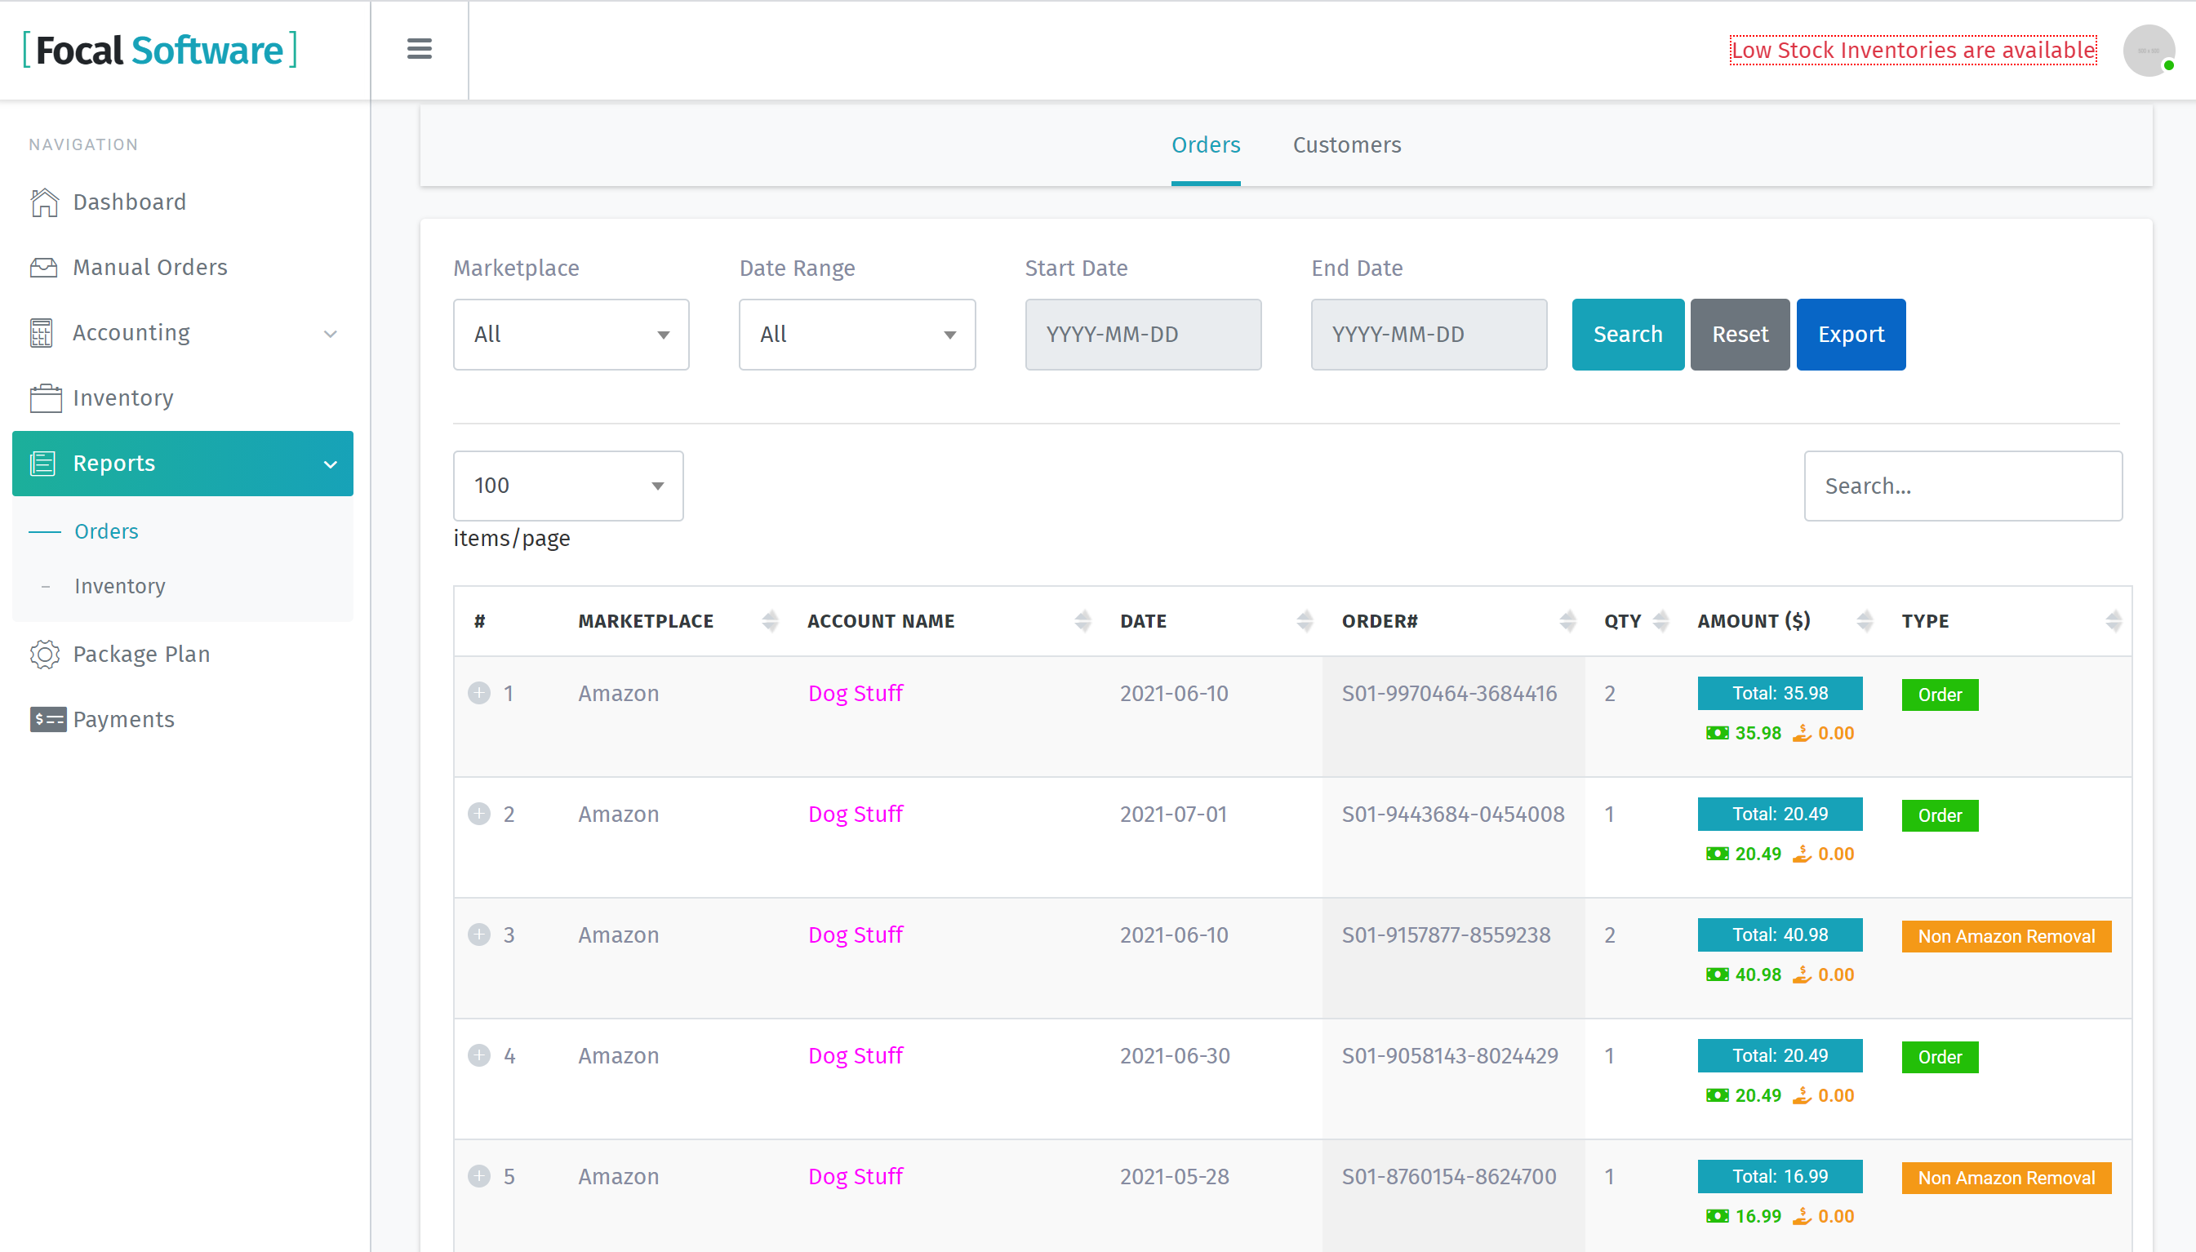
Task: Expand row 1 details with the plus toggle
Action: [x=479, y=693]
